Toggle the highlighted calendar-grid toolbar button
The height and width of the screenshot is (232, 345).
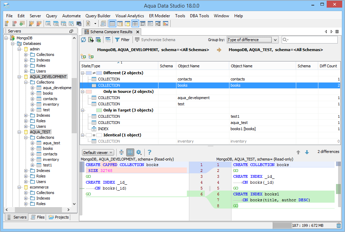click(112, 23)
